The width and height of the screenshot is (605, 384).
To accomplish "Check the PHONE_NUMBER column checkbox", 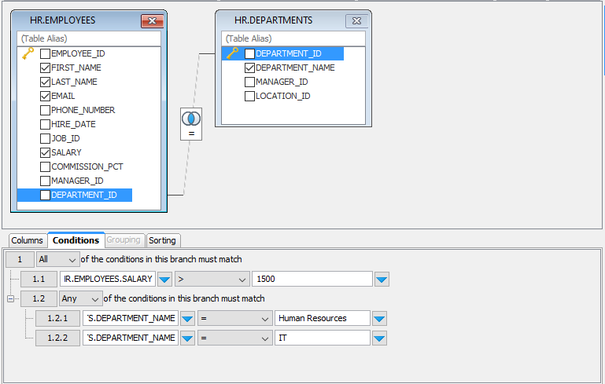I will 46,110.
